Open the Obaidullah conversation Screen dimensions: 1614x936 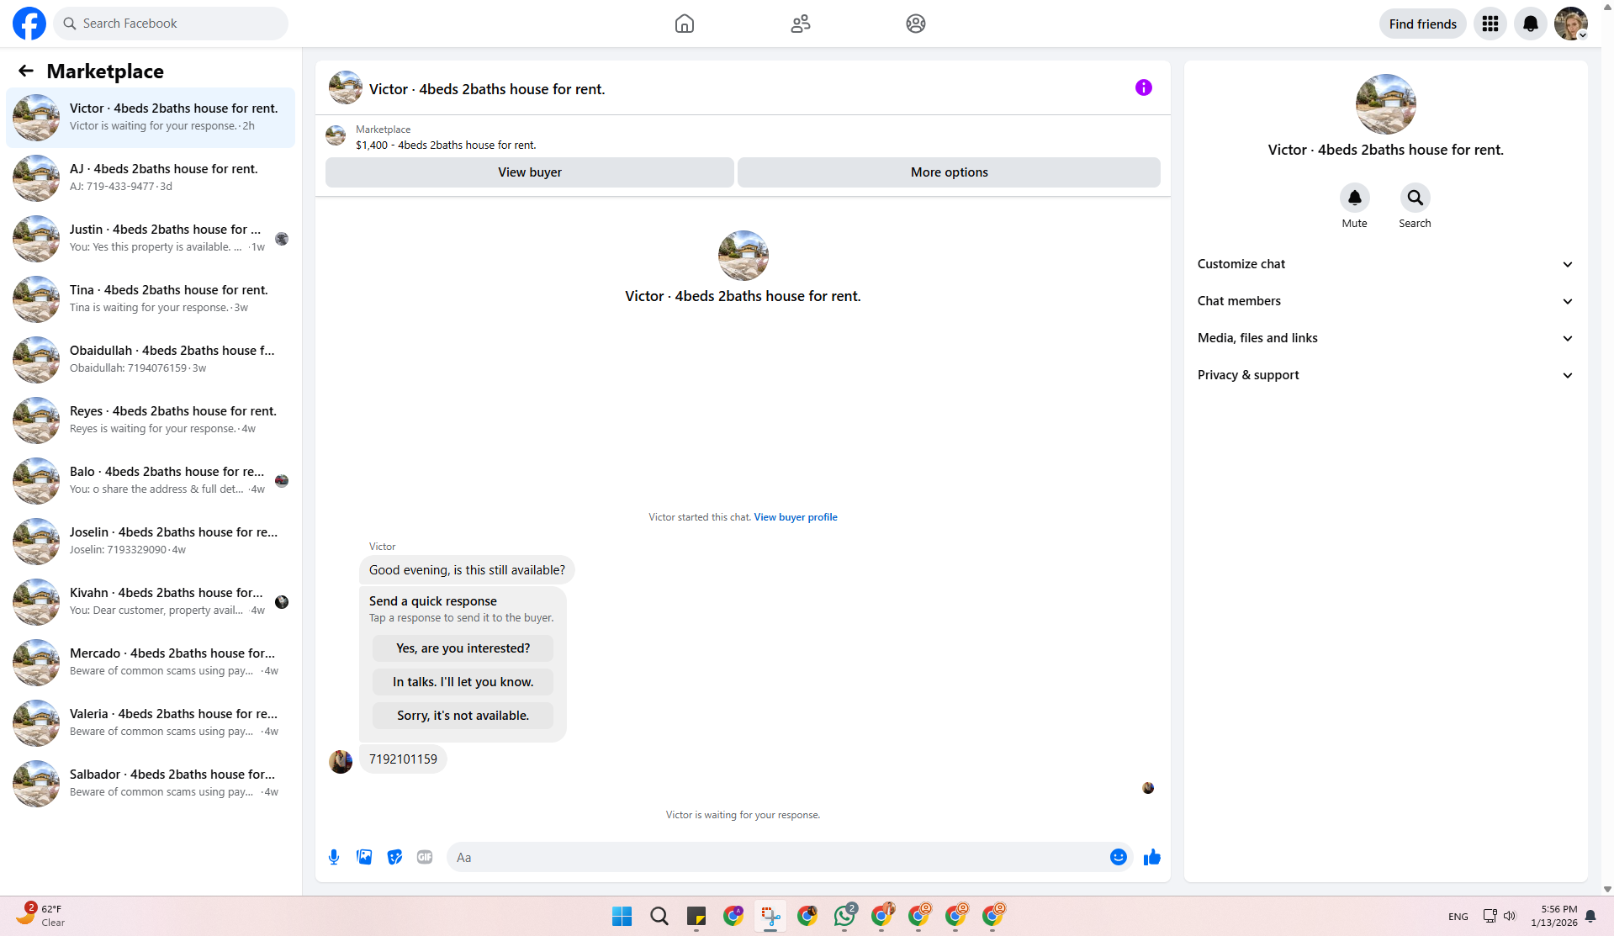(151, 360)
